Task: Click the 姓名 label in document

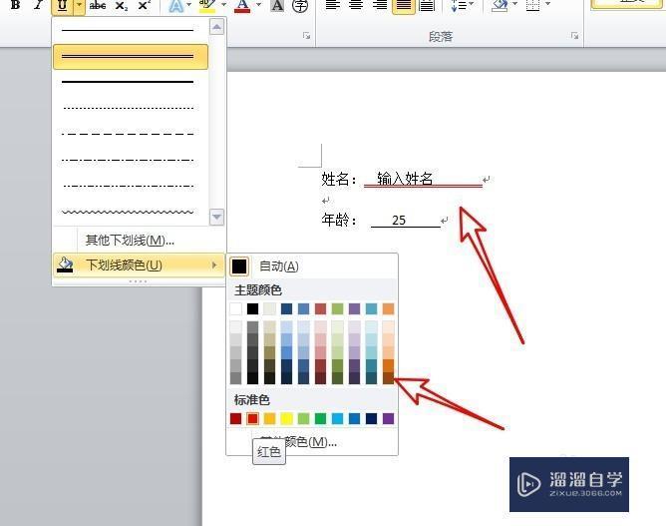Action: click(335, 179)
